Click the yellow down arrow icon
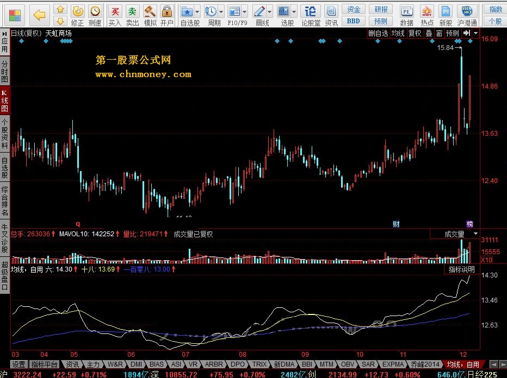 60,21
